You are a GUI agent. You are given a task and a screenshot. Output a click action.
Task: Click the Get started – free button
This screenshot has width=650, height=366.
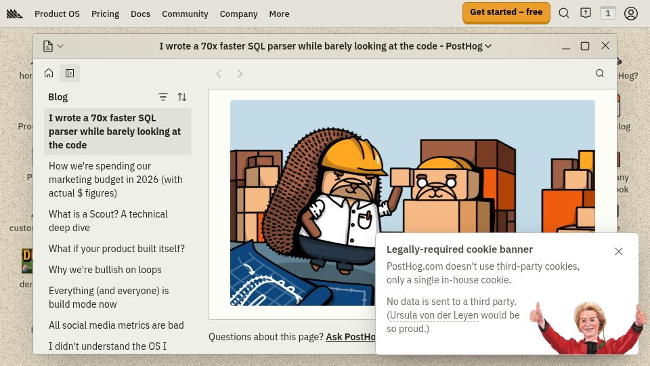pos(506,12)
